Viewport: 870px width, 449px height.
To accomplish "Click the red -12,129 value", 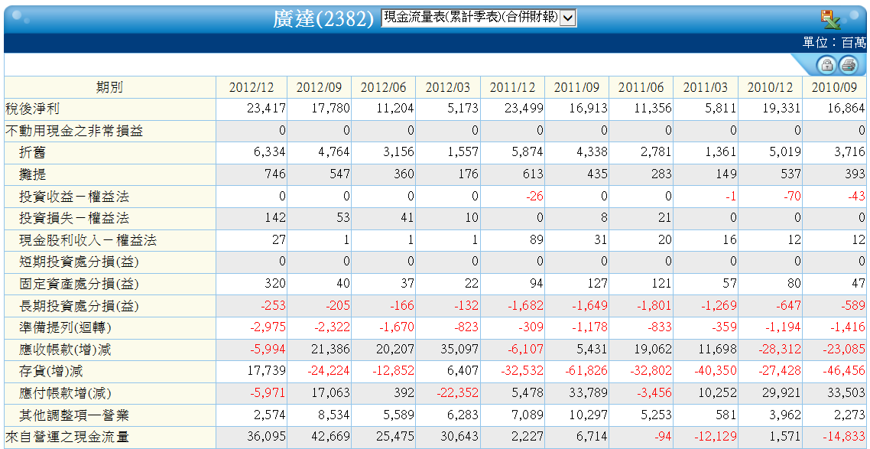I will [717, 438].
